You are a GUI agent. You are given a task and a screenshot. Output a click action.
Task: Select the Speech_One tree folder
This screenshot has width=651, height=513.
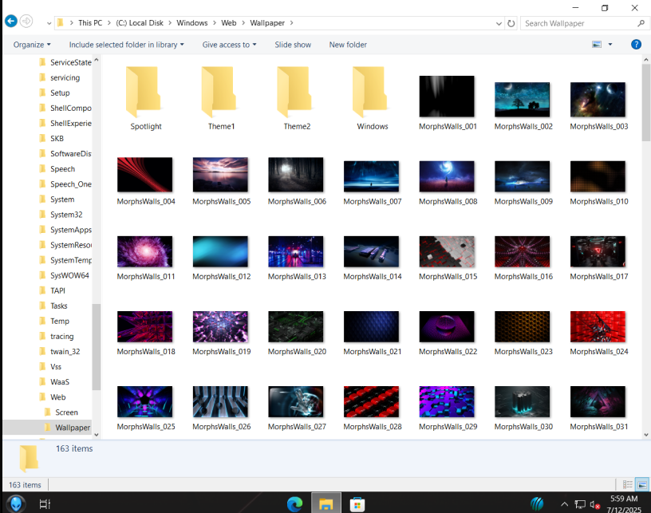tap(70, 184)
